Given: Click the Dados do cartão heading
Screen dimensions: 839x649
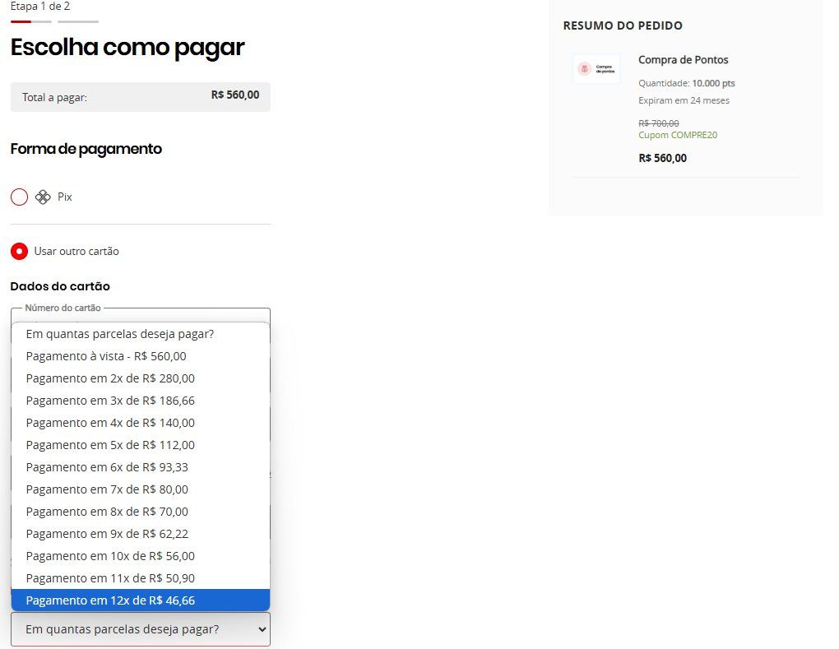Looking at the screenshot, I should point(60,286).
